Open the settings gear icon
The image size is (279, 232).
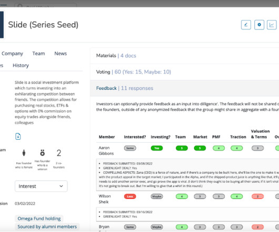click(x=259, y=25)
